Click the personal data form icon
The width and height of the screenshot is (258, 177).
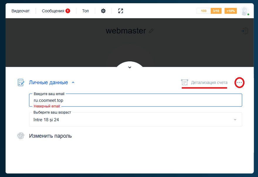(21, 82)
